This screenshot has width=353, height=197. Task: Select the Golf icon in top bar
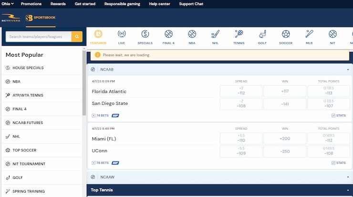click(262, 34)
